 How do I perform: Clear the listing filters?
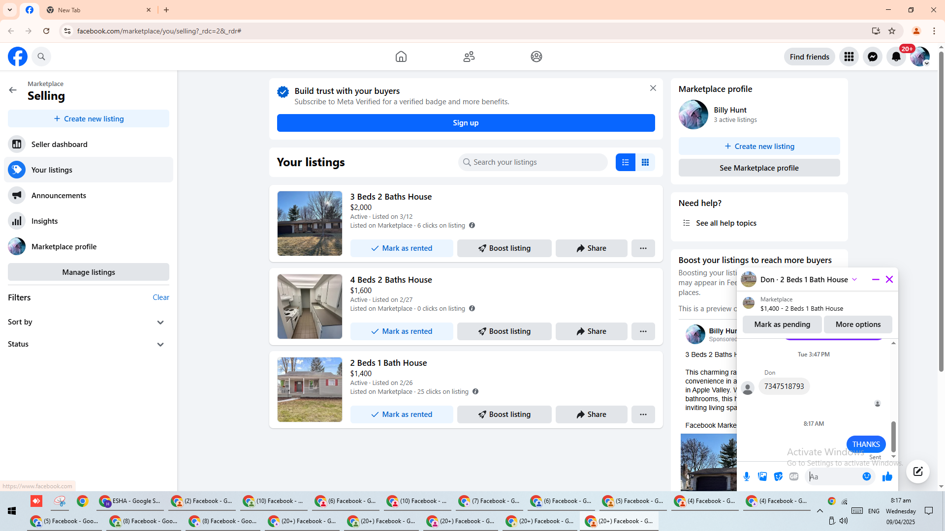coord(161,297)
